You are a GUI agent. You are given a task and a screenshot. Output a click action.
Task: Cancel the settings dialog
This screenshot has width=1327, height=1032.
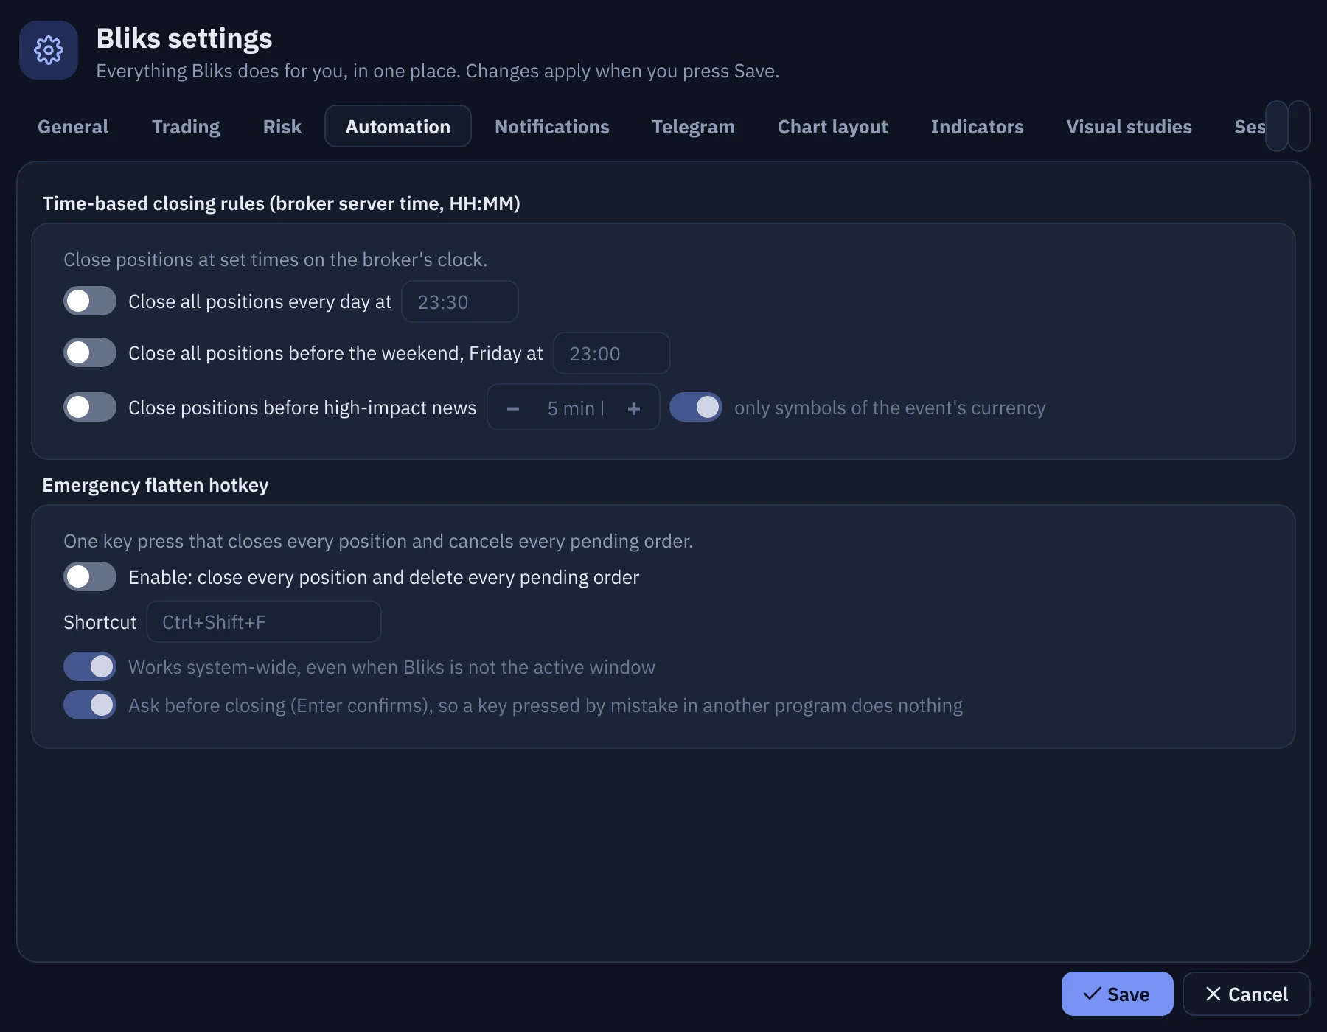pyautogui.click(x=1247, y=994)
